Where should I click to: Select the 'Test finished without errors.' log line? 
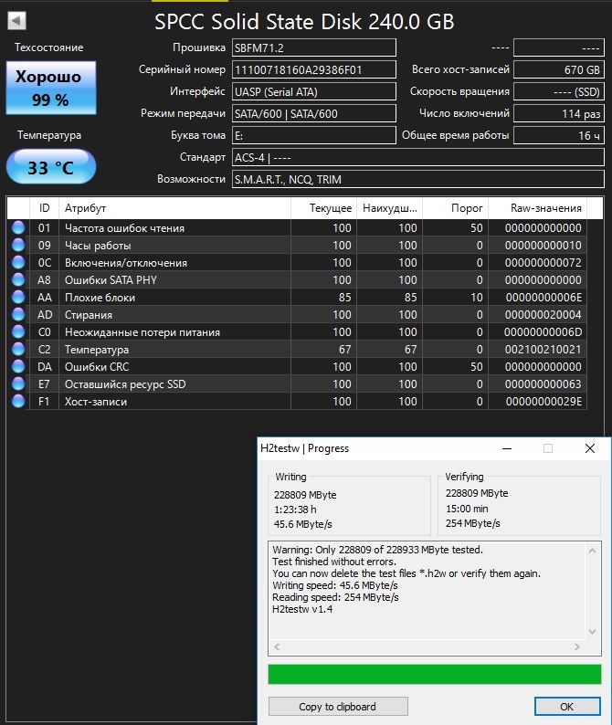(334, 562)
